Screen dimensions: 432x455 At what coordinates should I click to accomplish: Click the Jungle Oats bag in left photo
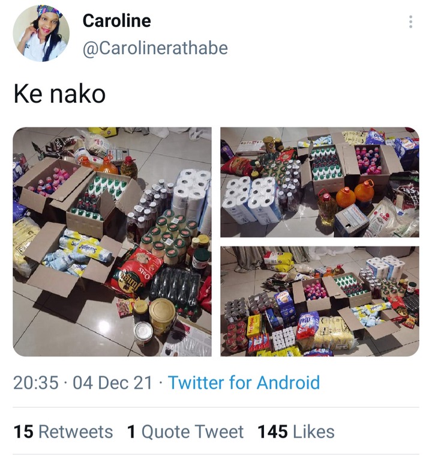[134, 271]
